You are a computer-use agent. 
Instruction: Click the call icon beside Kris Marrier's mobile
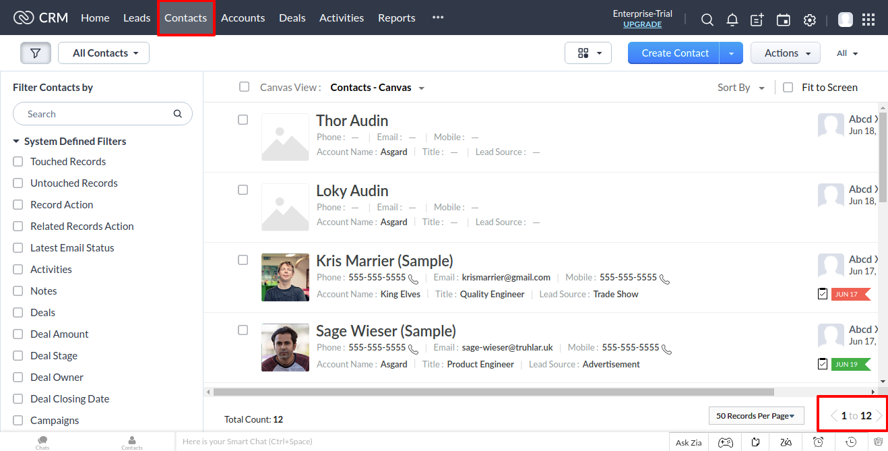[664, 278]
